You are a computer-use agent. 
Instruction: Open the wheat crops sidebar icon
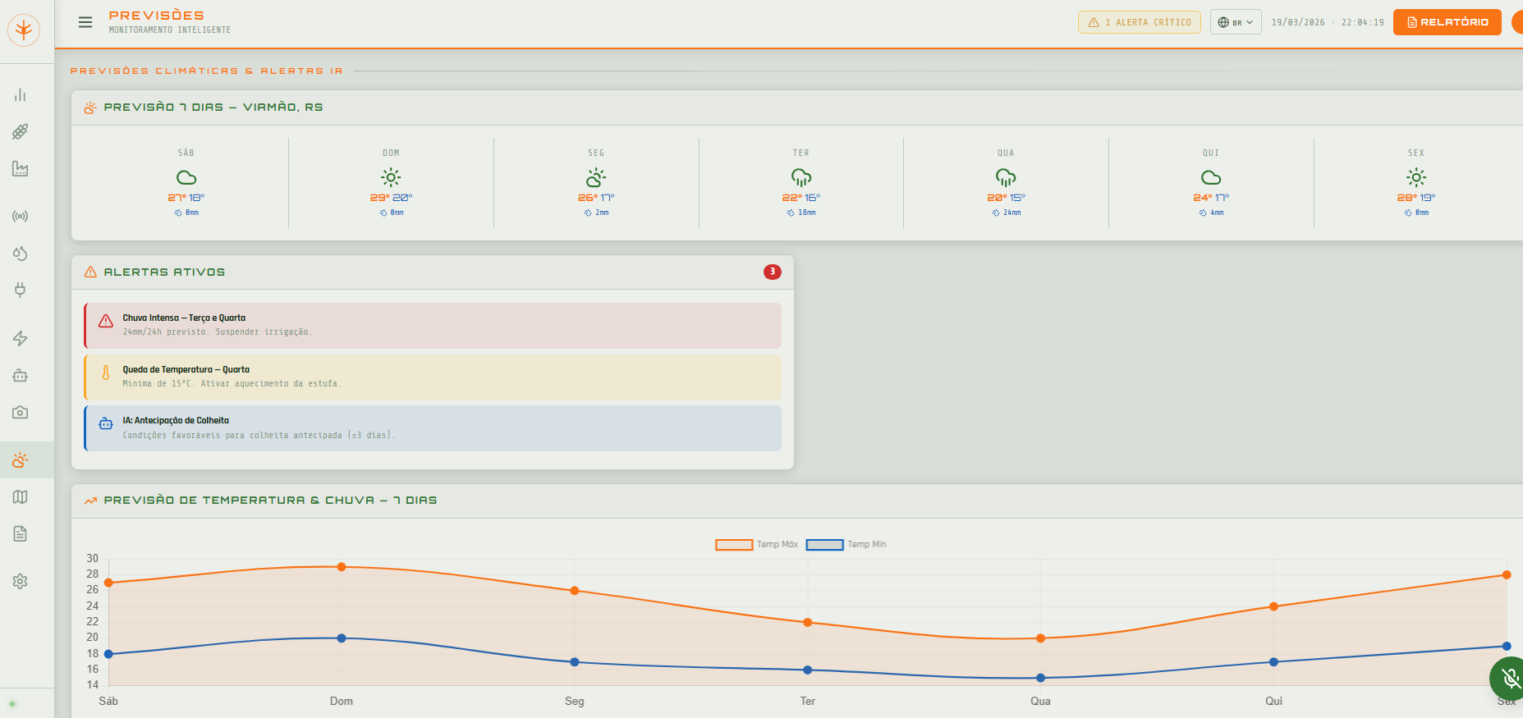(21, 131)
